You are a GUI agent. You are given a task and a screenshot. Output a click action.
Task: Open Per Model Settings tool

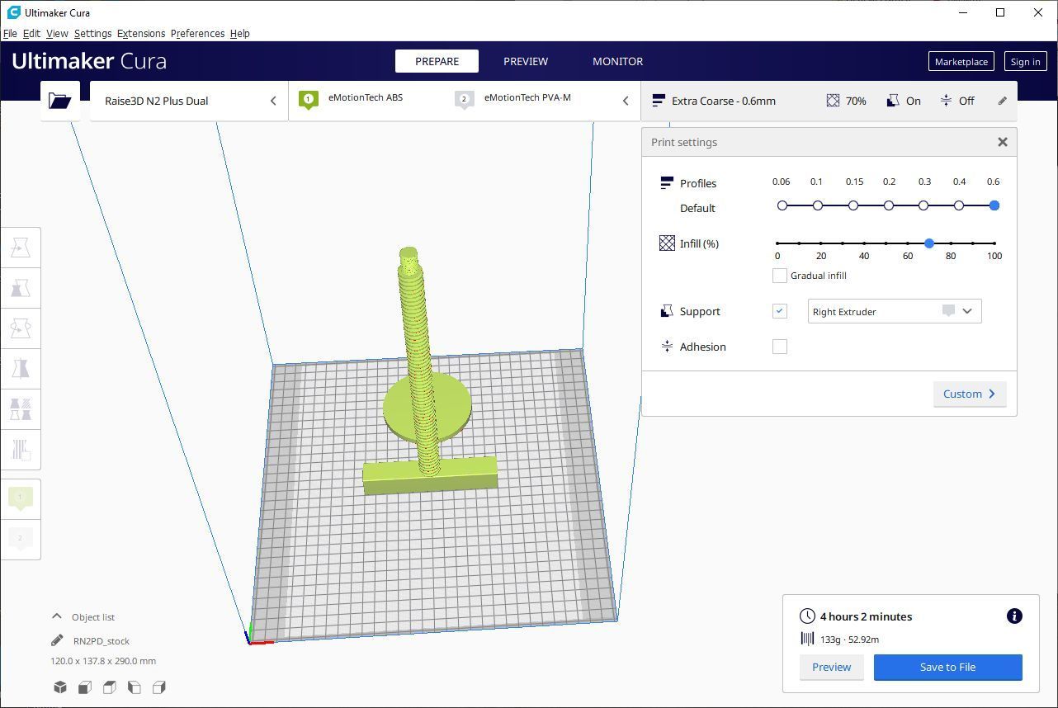21,408
